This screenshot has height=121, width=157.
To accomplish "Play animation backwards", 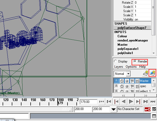I will click(x=124, y=102).
